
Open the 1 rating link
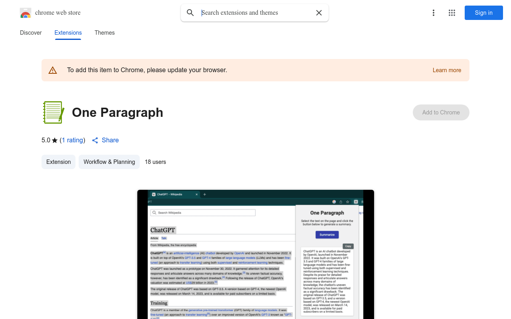pyautogui.click(x=72, y=140)
